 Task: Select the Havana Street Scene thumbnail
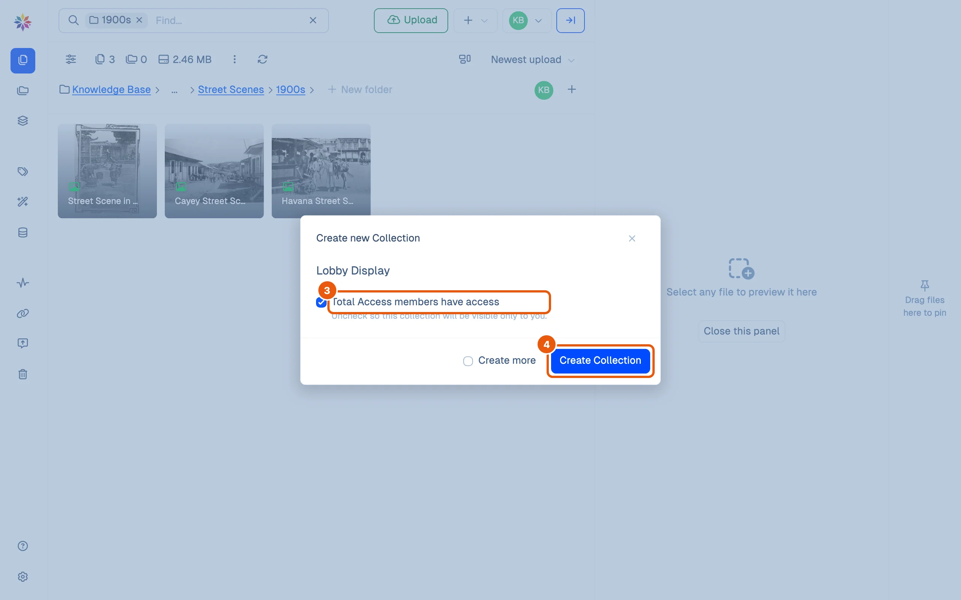click(x=321, y=171)
